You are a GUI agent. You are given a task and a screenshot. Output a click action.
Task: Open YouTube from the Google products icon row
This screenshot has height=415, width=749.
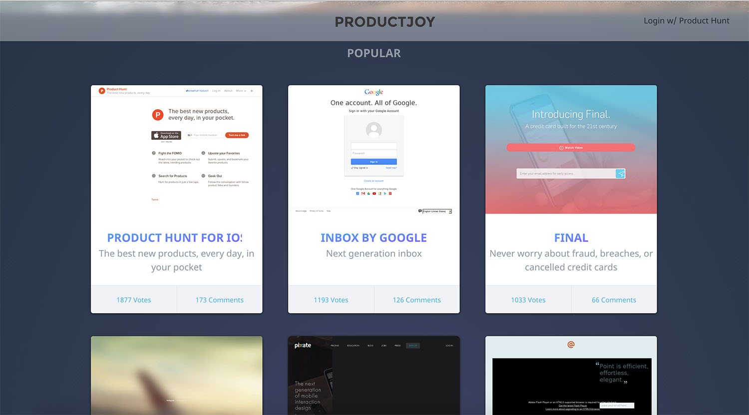click(374, 193)
